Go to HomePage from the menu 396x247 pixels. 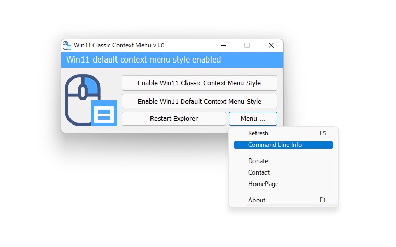[x=283, y=184]
